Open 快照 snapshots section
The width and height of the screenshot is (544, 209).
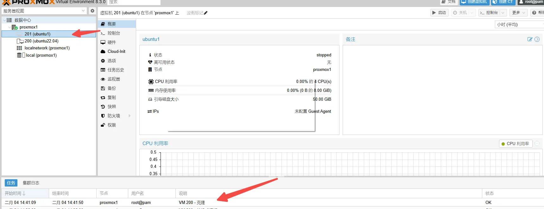click(x=117, y=107)
